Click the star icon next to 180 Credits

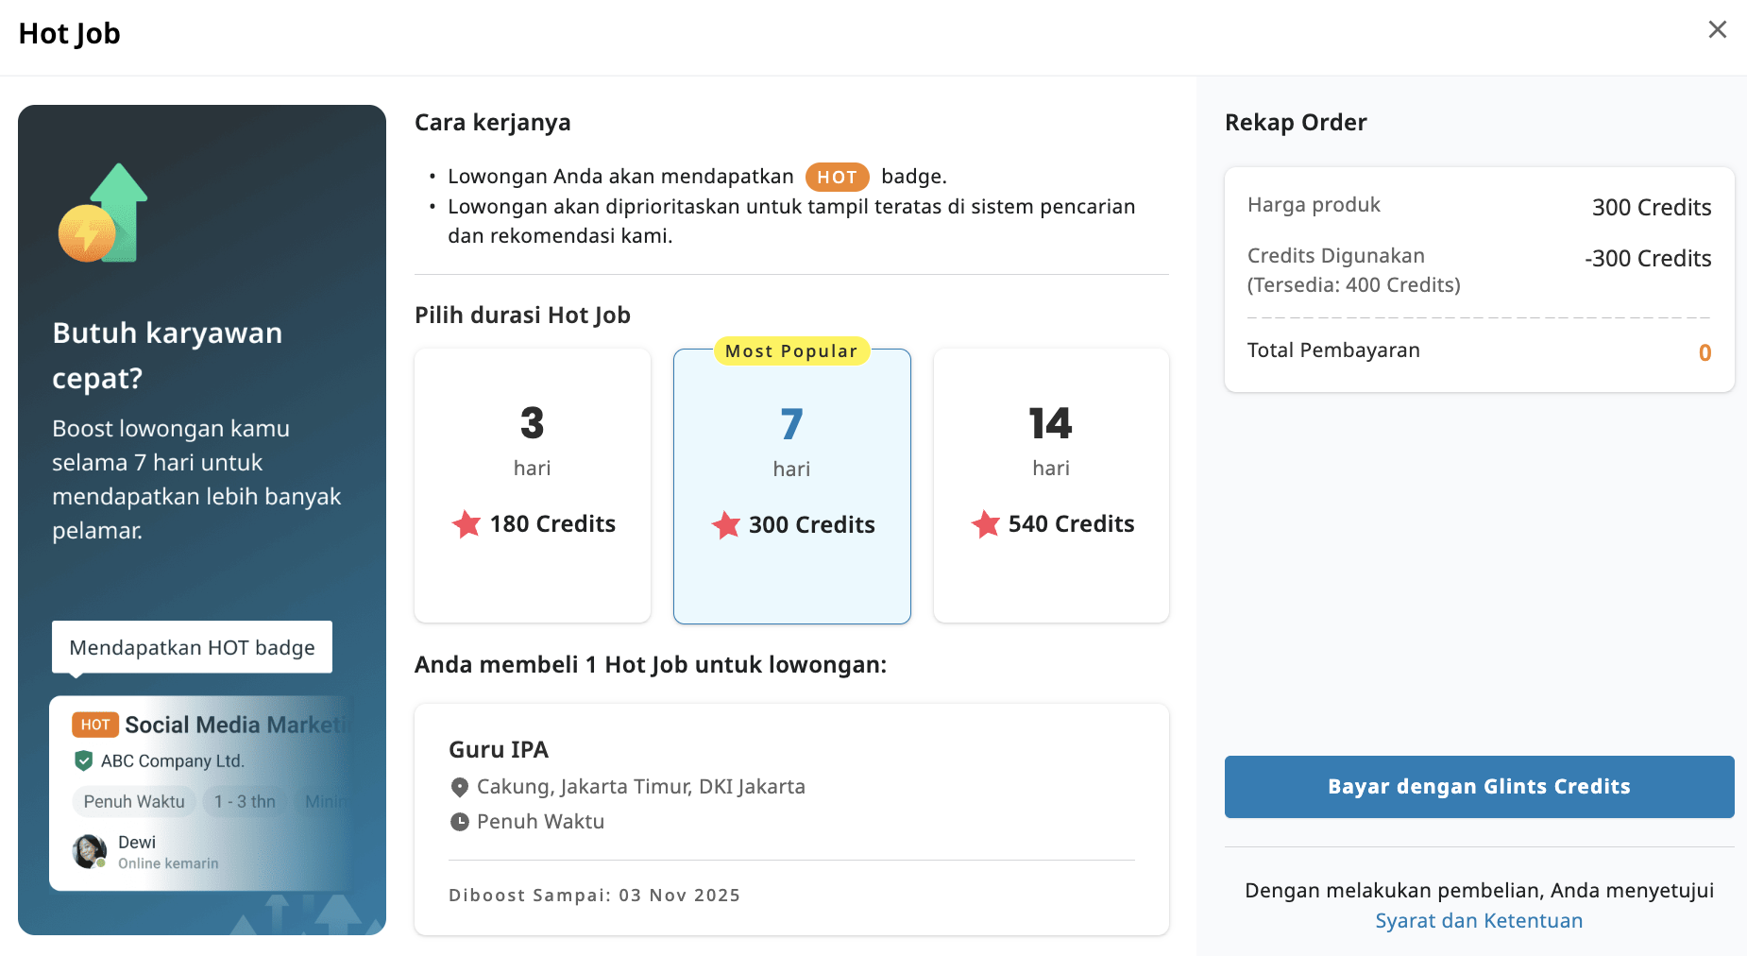[x=466, y=524]
